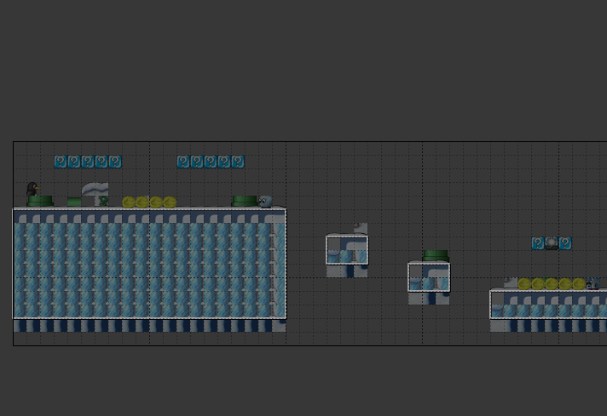Image resolution: width=607 pixels, height=416 pixels.
Task: Select the first question block in the middle row
Action: [x=183, y=162]
